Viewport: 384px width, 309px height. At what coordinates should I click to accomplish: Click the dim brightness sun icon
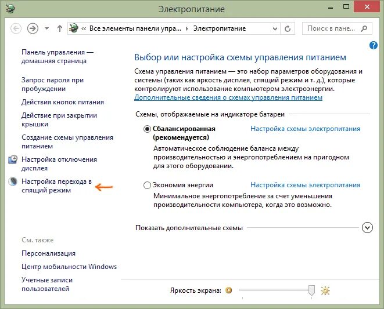point(229,290)
